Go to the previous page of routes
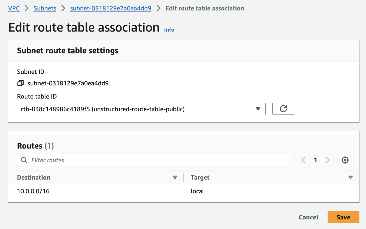This screenshot has height=229, width=366. point(303,160)
